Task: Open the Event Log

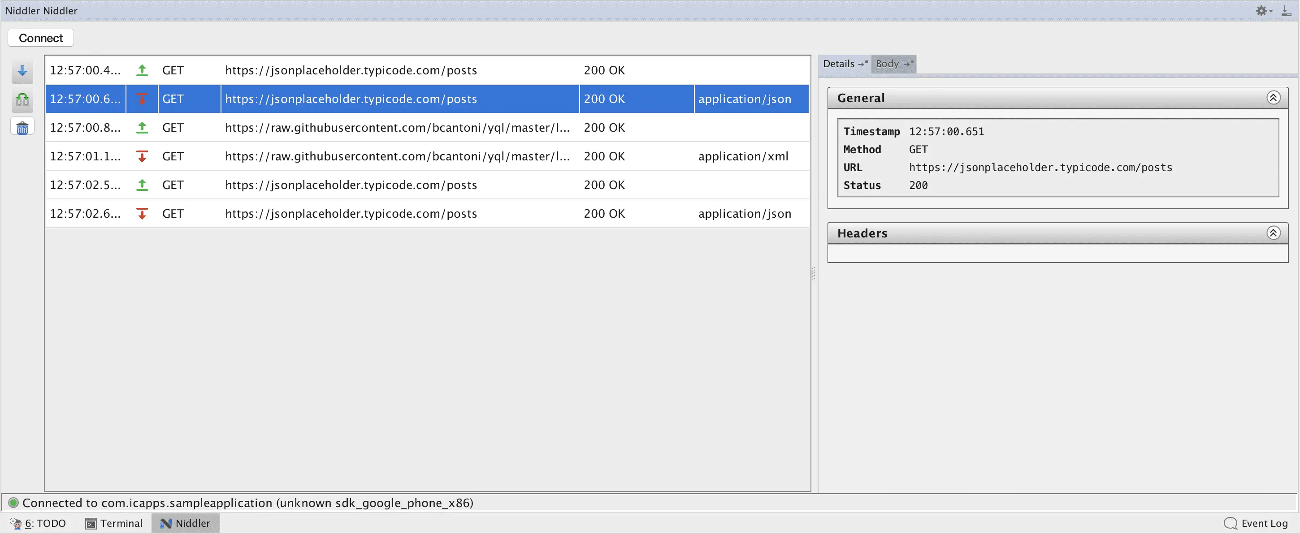Action: point(1256,523)
